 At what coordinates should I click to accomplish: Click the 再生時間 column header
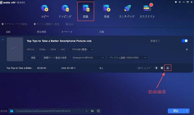(x=42, y=32)
